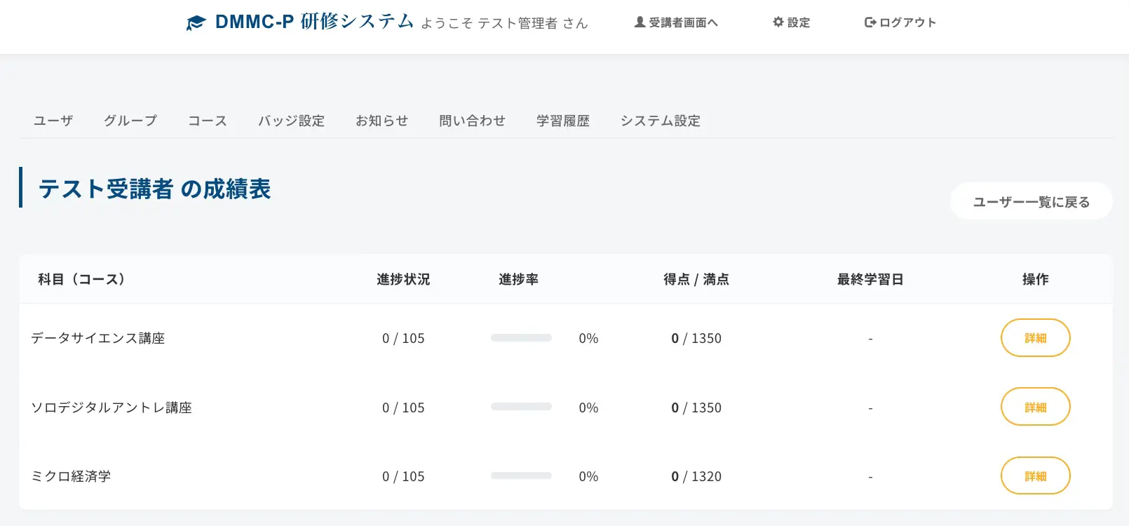This screenshot has height=526, width=1129.
Task: Click the 進捗率 column header
Action: click(x=518, y=279)
